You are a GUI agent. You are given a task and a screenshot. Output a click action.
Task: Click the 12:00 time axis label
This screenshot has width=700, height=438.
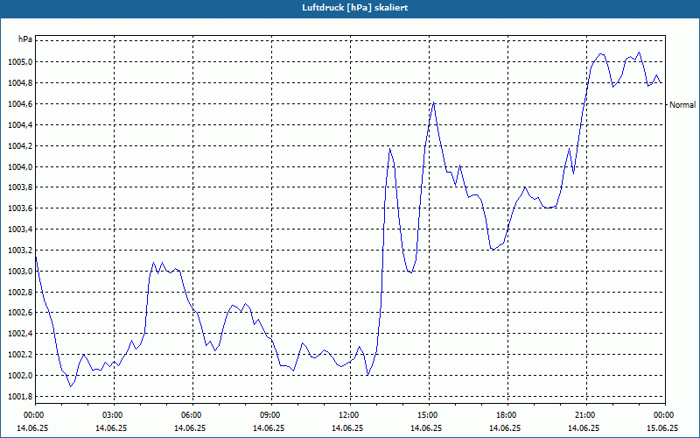point(350,415)
